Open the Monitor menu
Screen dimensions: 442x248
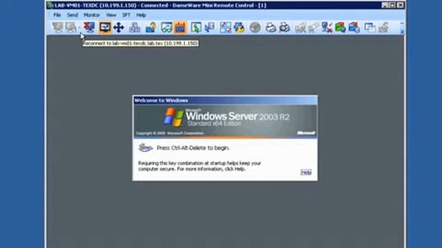(x=92, y=15)
